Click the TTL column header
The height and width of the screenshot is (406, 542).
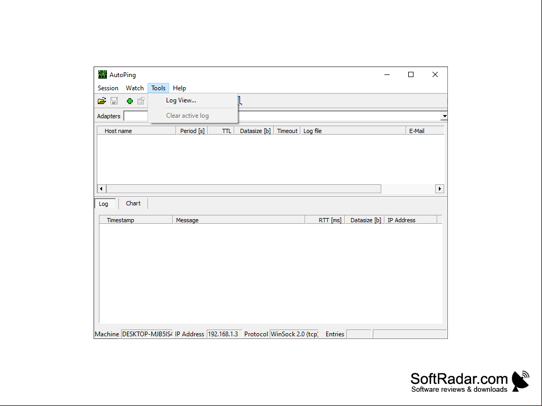[x=221, y=131]
